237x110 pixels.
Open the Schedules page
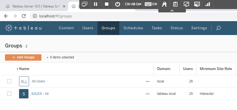(133, 28)
